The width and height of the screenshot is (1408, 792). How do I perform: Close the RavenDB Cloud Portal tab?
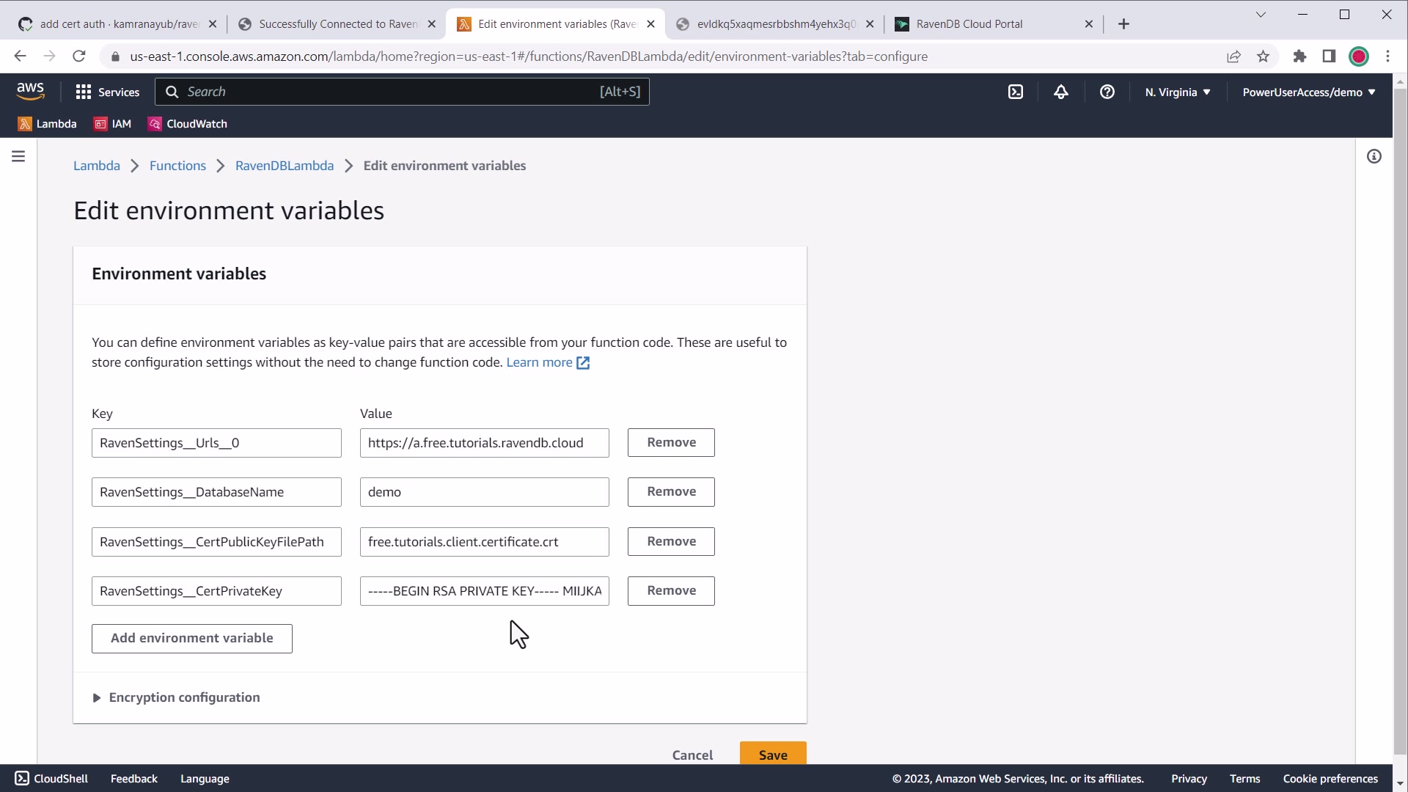point(1089,24)
